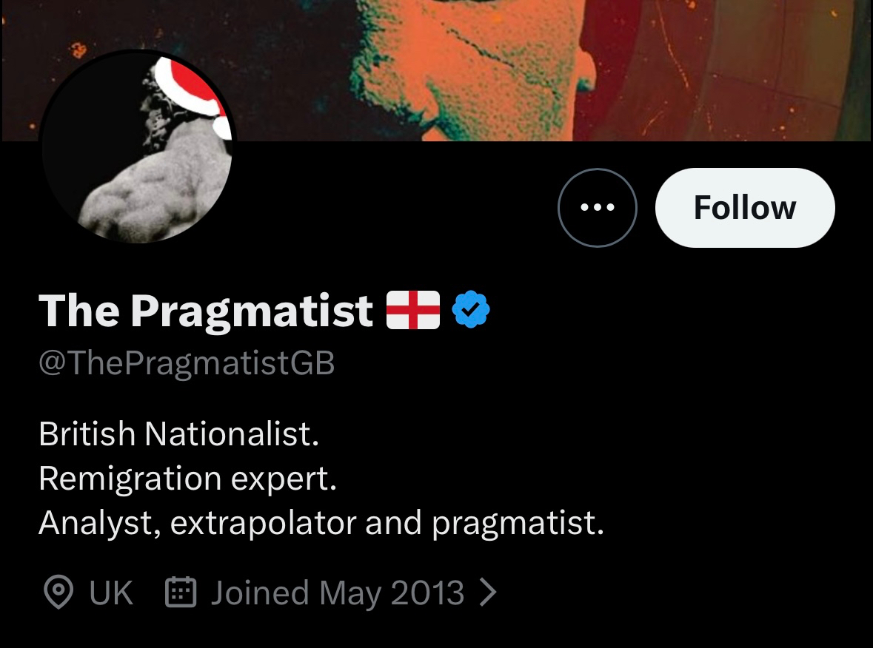Screen dimensions: 873x648
Task: Click the calendar icon beside Joined
Action: click(180, 593)
